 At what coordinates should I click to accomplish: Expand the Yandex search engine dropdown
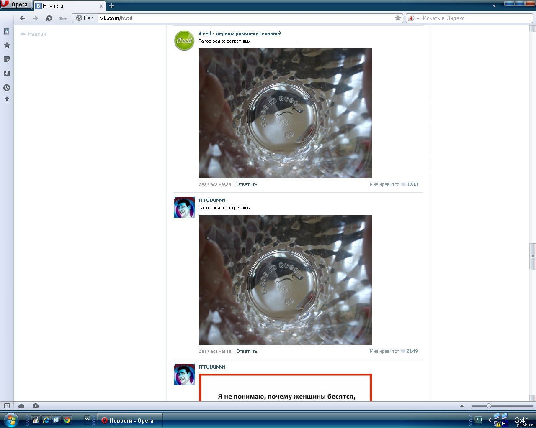coord(418,18)
